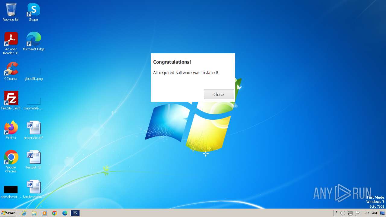Select the familieseven document icon

[33, 189]
